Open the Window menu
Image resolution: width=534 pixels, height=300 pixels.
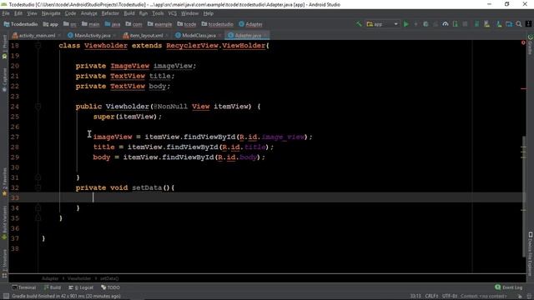click(189, 13)
